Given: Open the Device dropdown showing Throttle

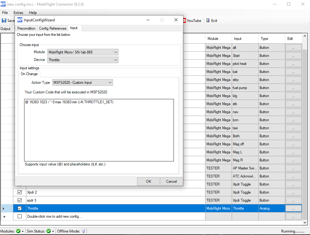Looking at the screenshot, I should point(83,60).
